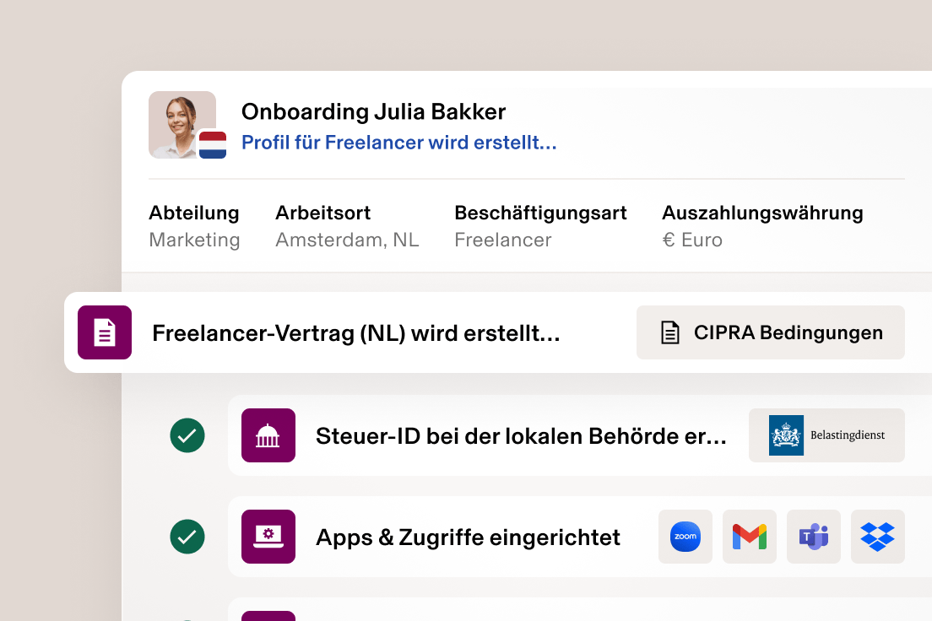Expand the Freelancer-Vertrag (NL) task row

[355, 332]
